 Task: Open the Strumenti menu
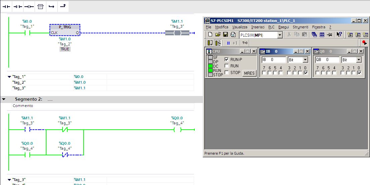(300, 27)
